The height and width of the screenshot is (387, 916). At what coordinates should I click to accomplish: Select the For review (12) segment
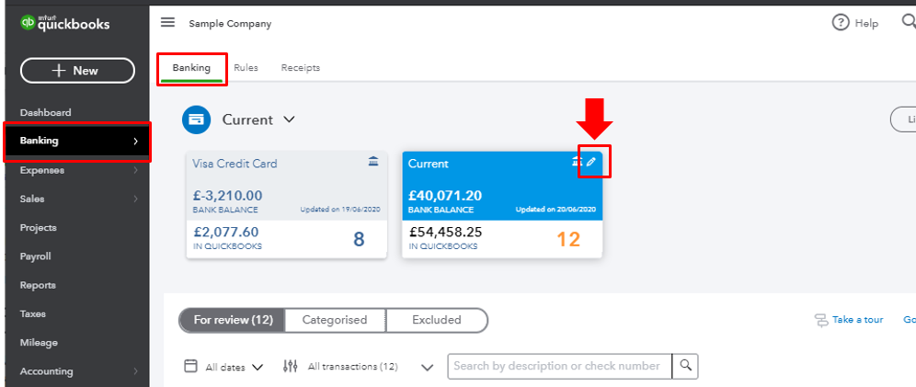tap(232, 320)
